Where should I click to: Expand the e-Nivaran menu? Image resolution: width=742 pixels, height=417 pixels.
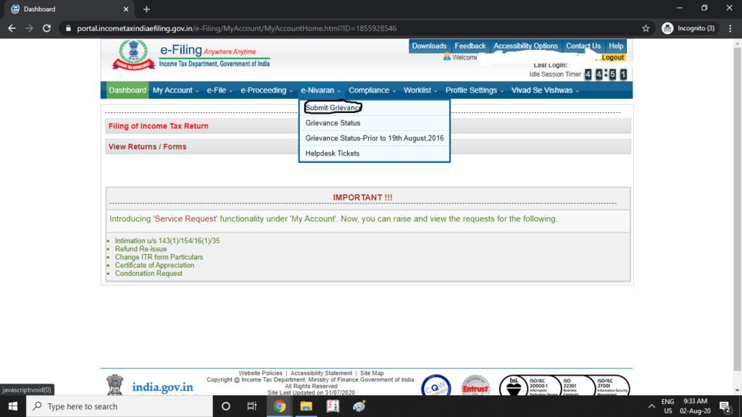point(320,90)
